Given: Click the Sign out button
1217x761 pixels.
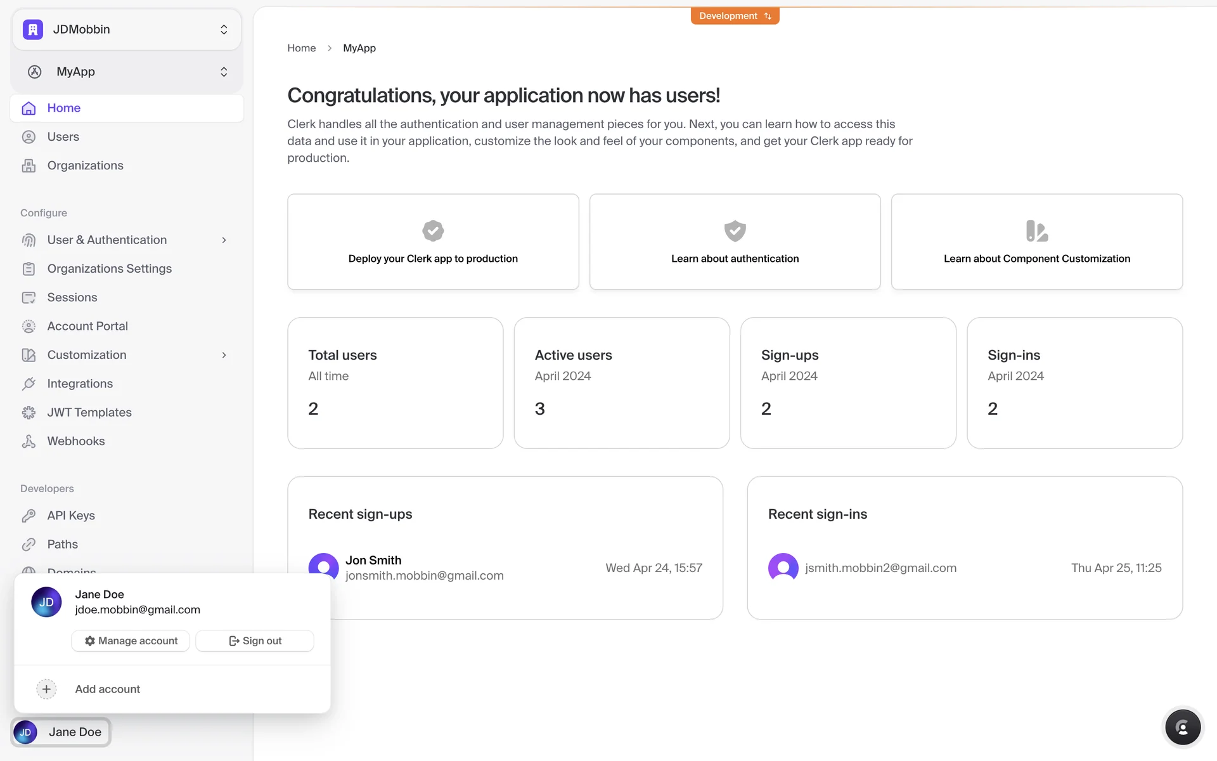Looking at the screenshot, I should point(255,641).
